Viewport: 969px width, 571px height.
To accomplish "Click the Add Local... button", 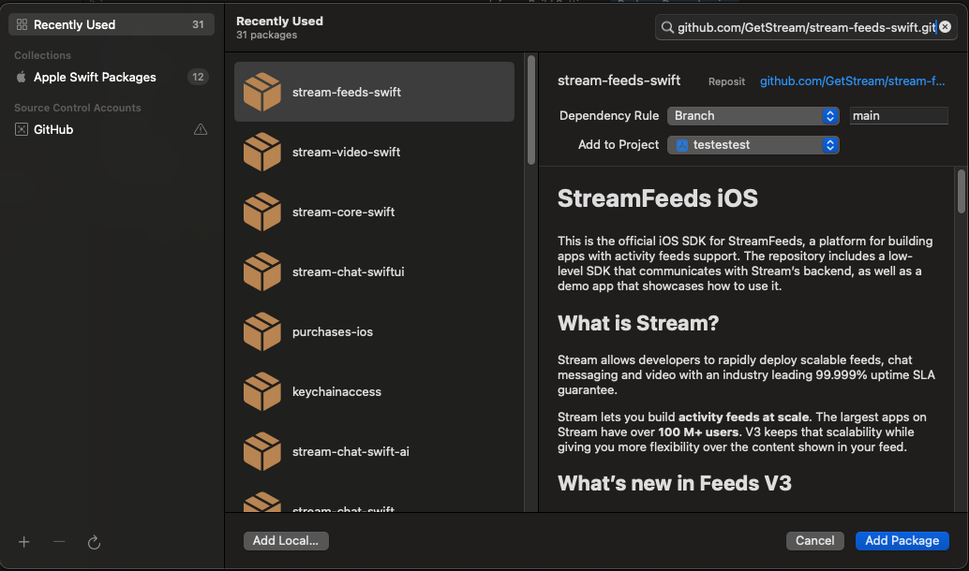I will pos(286,540).
